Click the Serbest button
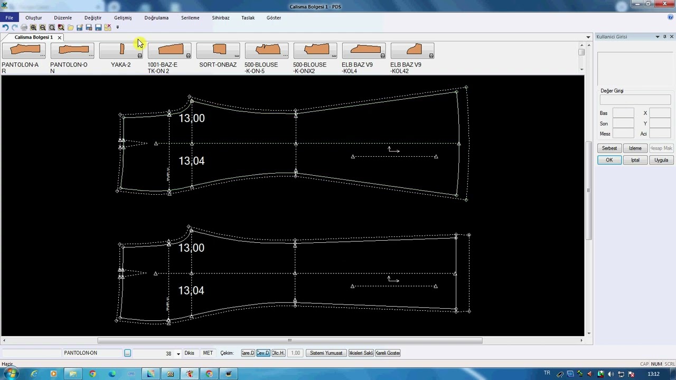This screenshot has height=380, width=676. [609, 148]
